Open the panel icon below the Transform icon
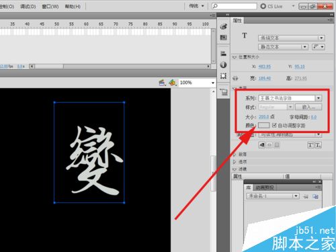This screenshot has height=252, width=336. pos(224,92)
